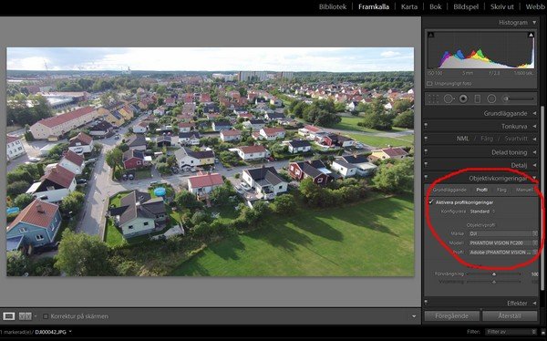Adjust the Vinjettering slider
The width and height of the screenshot is (547, 341).
tap(494, 282)
